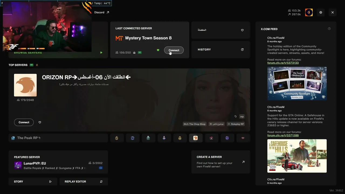Screen dimensions: 345x194
Task: Click the X.com Feed help icon
Action: [x=329, y=29]
